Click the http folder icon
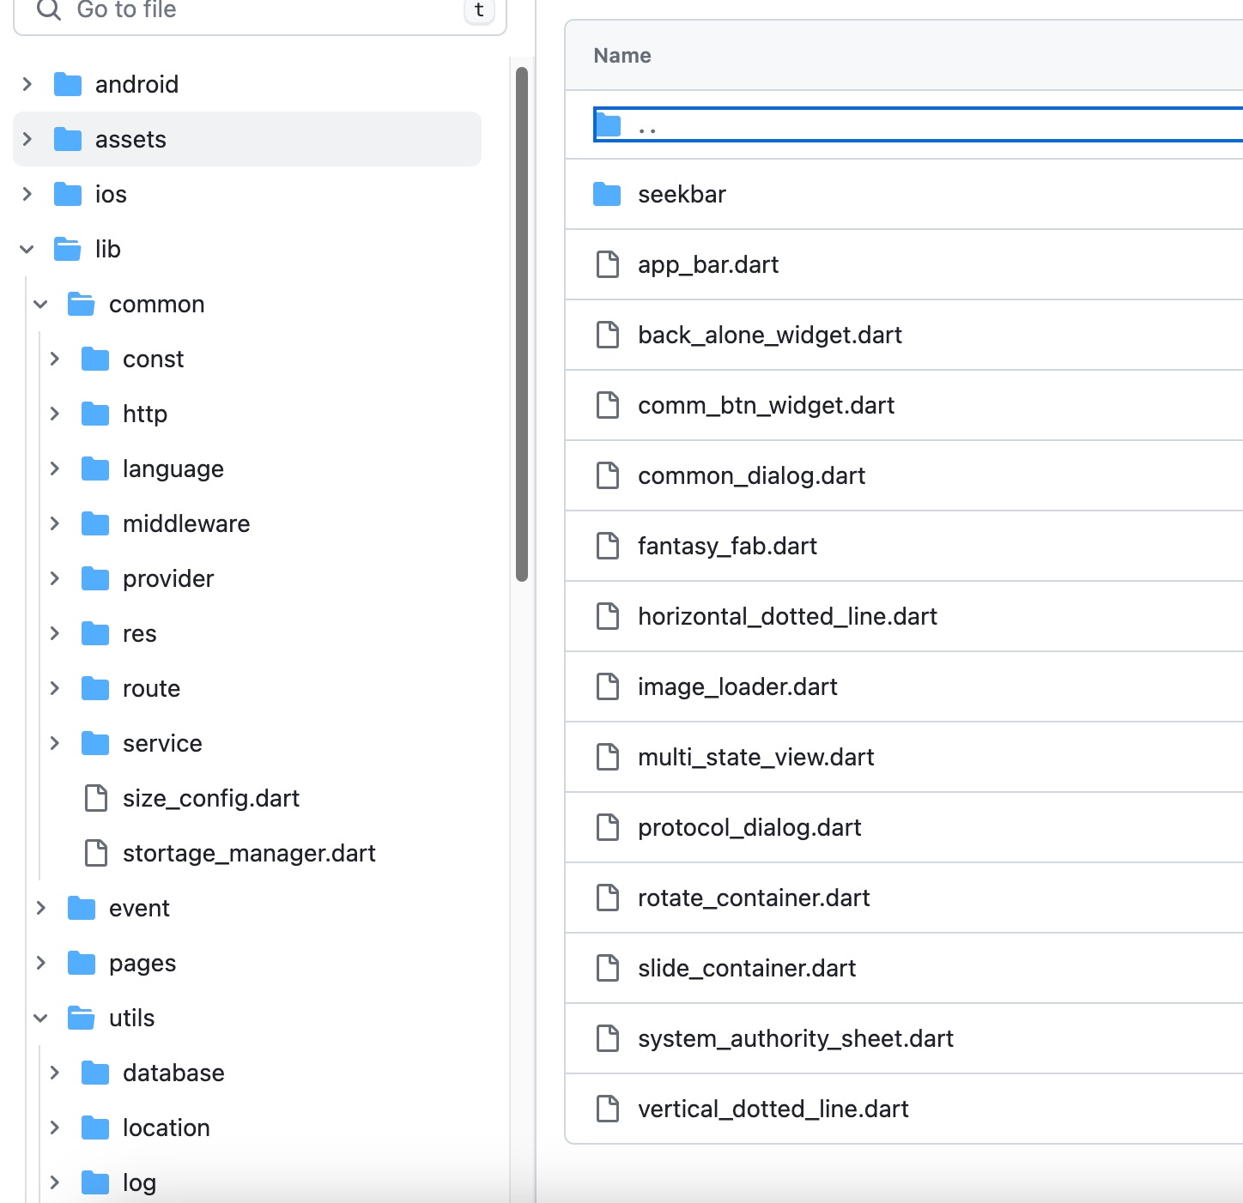The height and width of the screenshot is (1203, 1243). (95, 414)
